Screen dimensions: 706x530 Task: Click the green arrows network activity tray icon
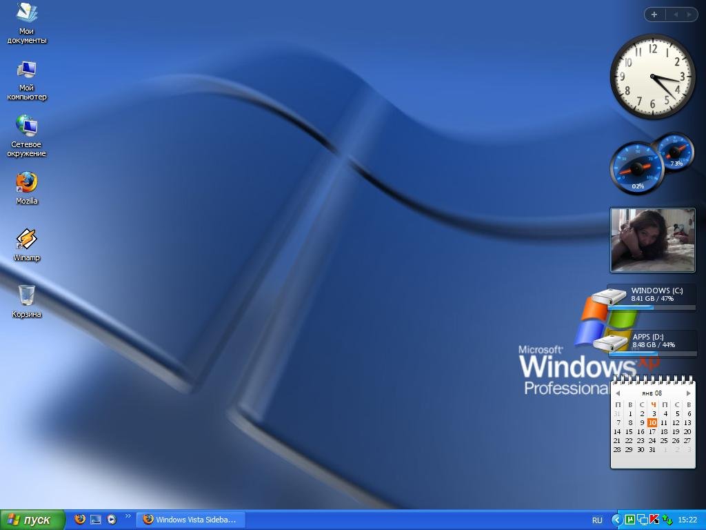[x=667, y=520]
